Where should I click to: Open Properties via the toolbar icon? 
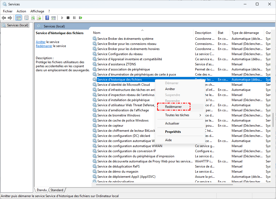point(26,18)
